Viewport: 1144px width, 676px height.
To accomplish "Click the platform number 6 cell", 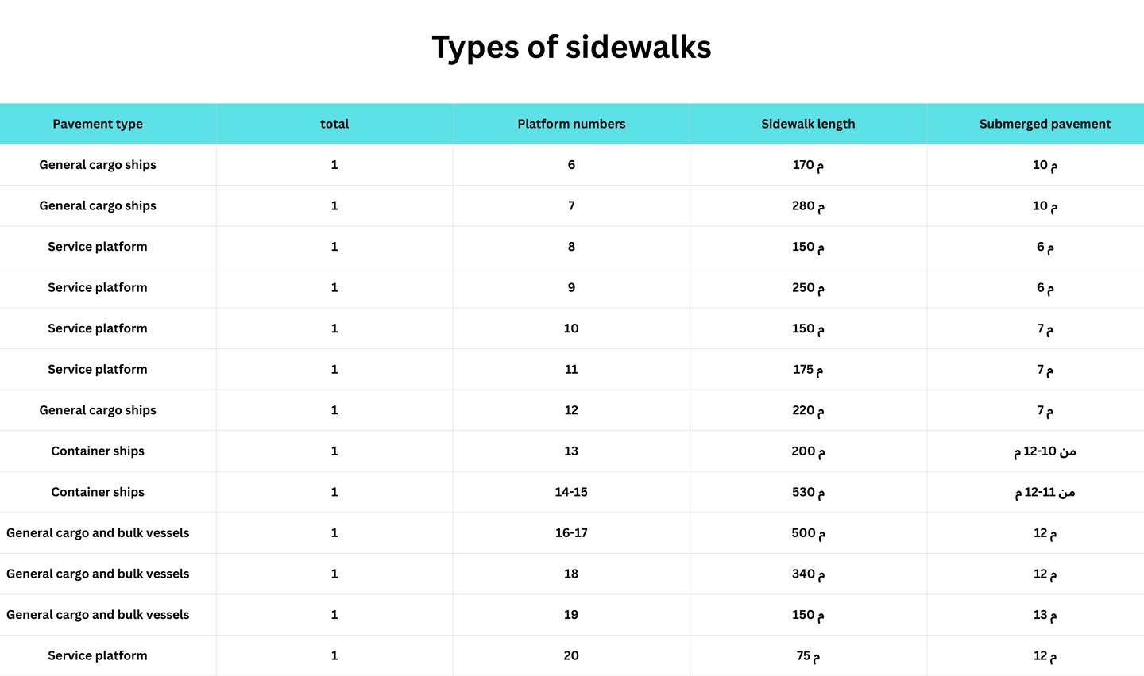I will pyautogui.click(x=571, y=165).
